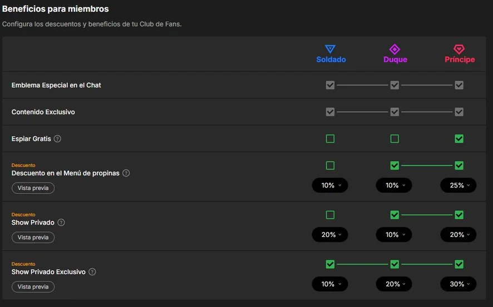
Task: Click Vista previa under Show Privado Exclusivo
Action: (33, 286)
